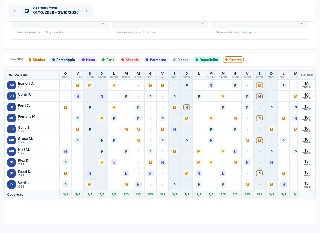320x233 pixels.
Task: Select Gallo E.'s N shift on 10/10
Action: click(175, 129)
